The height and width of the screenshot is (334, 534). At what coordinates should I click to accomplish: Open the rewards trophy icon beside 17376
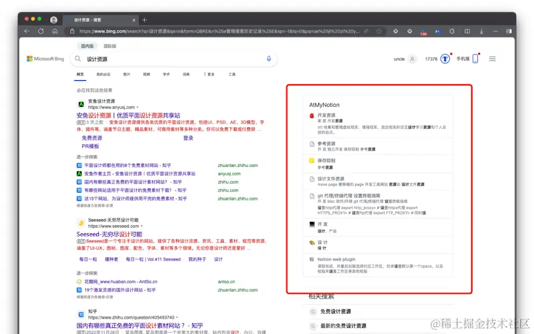coord(445,59)
